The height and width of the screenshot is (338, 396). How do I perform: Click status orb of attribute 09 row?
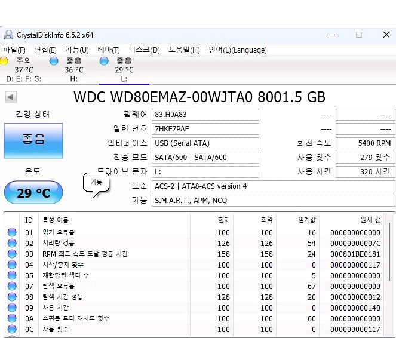[12, 308]
